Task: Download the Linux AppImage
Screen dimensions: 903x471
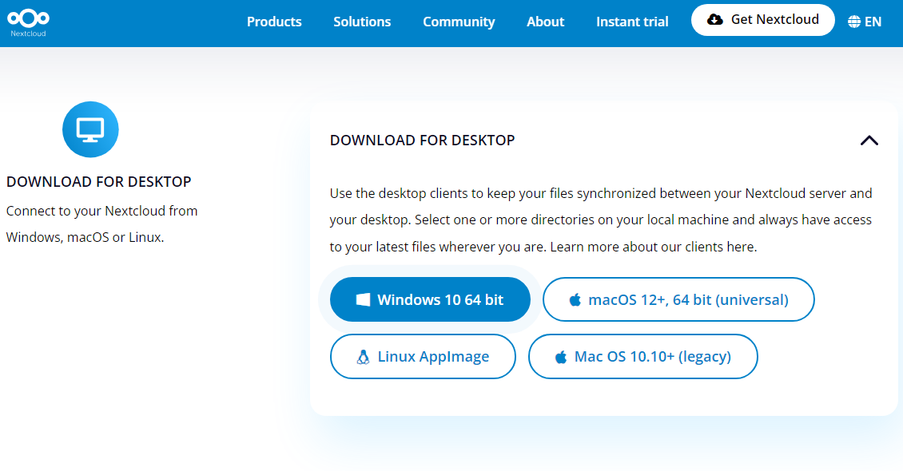Action: tap(423, 357)
